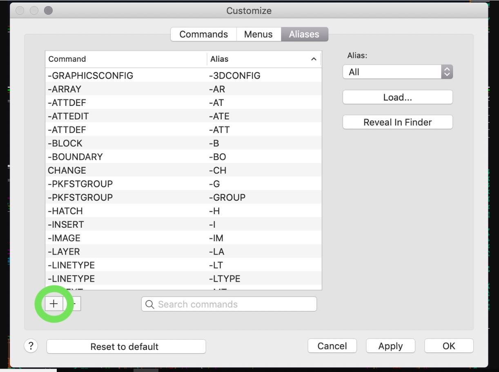Viewport: 499px width, 372px height.
Task: Click inside the Search commands field
Action: click(x=229, y=304)
